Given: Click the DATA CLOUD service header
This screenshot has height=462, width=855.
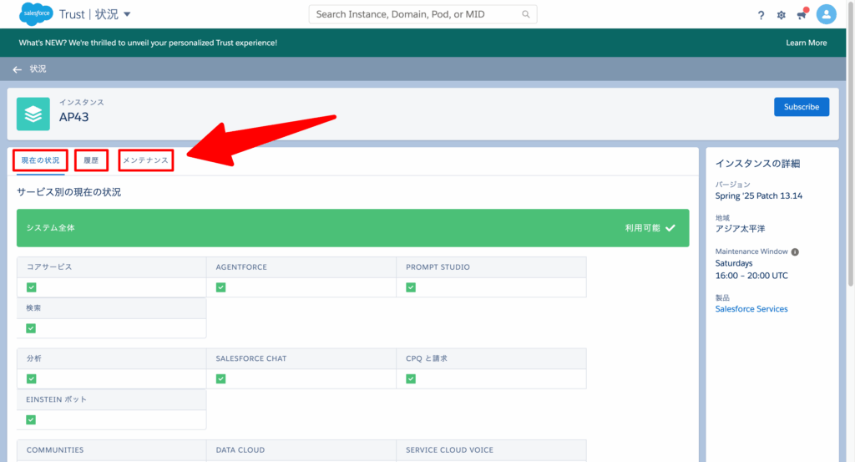Looking at the screenshot, I should click(x=301, y=450).
